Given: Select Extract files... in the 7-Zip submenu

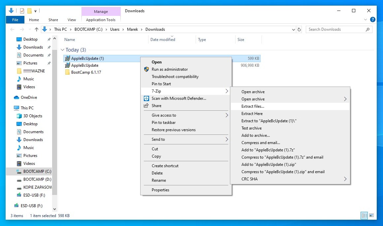Looking at the screenshot, I should coord(290,106).
